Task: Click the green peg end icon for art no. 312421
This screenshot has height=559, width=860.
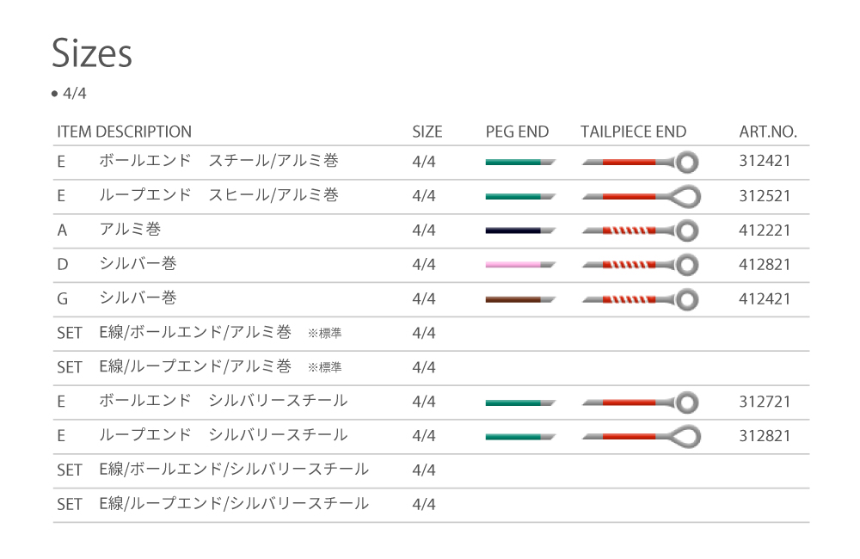Action: pyautogui.click(x=519, y=162)
